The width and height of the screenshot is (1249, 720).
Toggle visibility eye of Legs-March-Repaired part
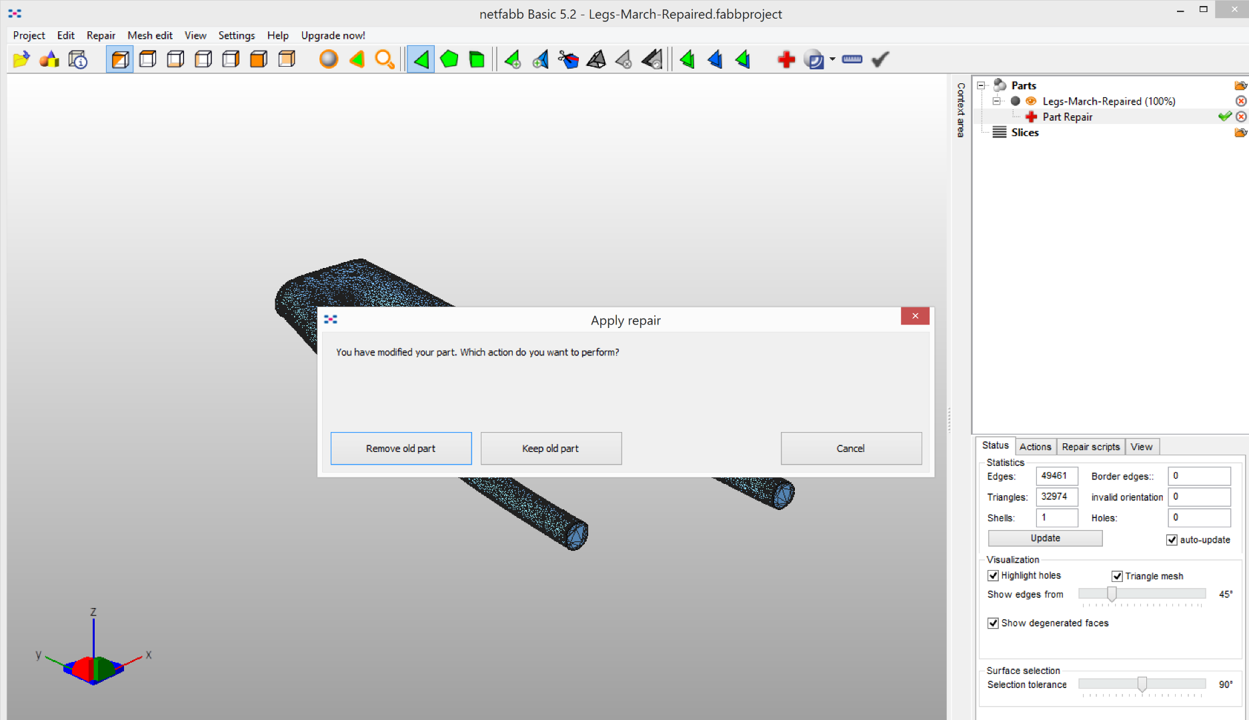coord(1031,101)
